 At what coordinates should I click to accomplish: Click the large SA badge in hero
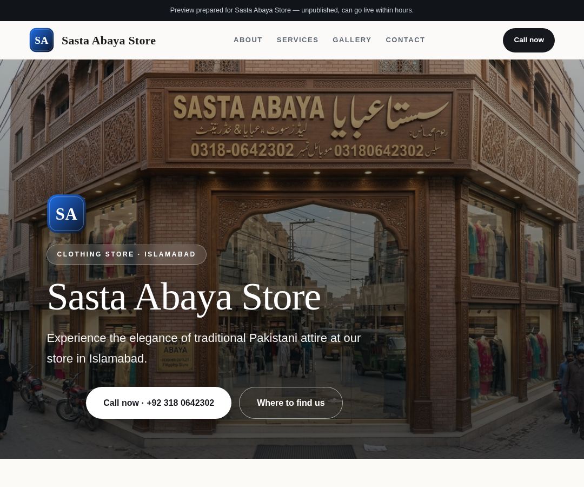click(x=67, y=214)
